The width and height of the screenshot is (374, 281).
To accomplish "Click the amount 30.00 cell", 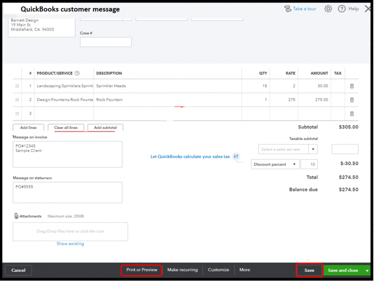I will (315, 86).
